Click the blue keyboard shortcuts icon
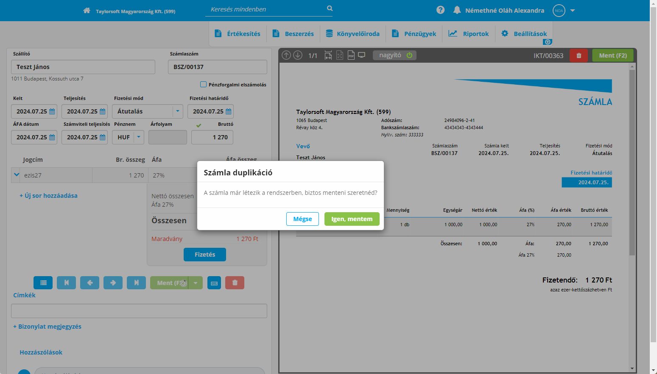 [x=214, y=283]
